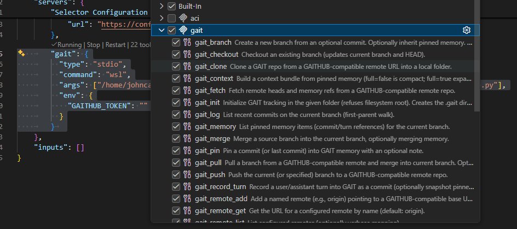Select the gait_record_turn tool name
The height and width of the screenshot is (229, 517).
[220, 187]
